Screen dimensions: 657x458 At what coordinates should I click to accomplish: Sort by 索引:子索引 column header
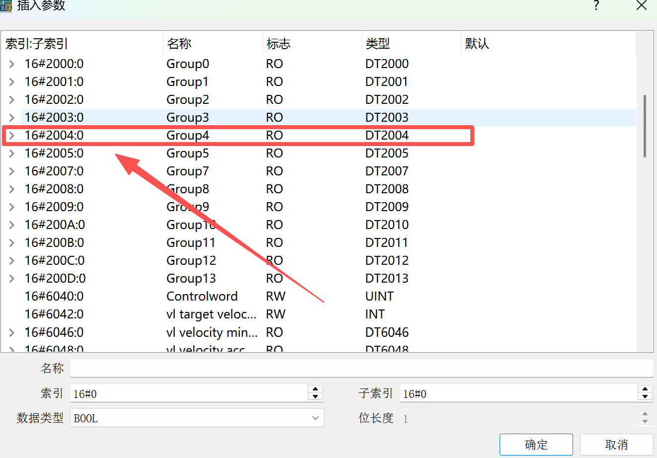click(x=82, y=44)
